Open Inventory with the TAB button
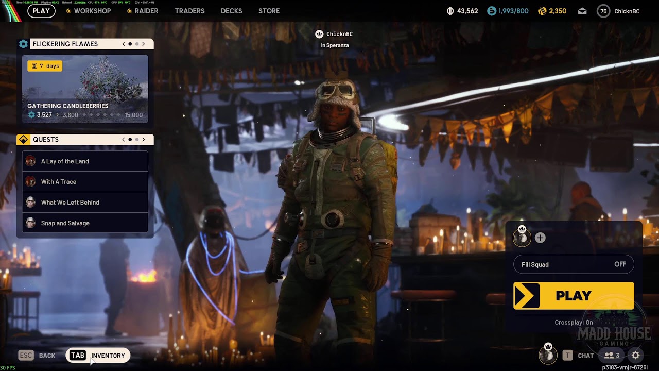The width and height of the screenshot is (659, 371). coord(98,356)
